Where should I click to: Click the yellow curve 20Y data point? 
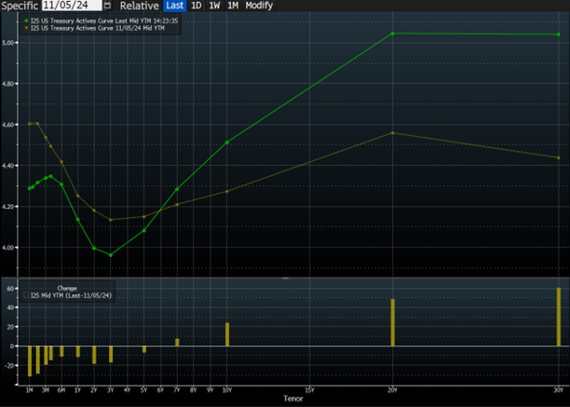point(392,133)
